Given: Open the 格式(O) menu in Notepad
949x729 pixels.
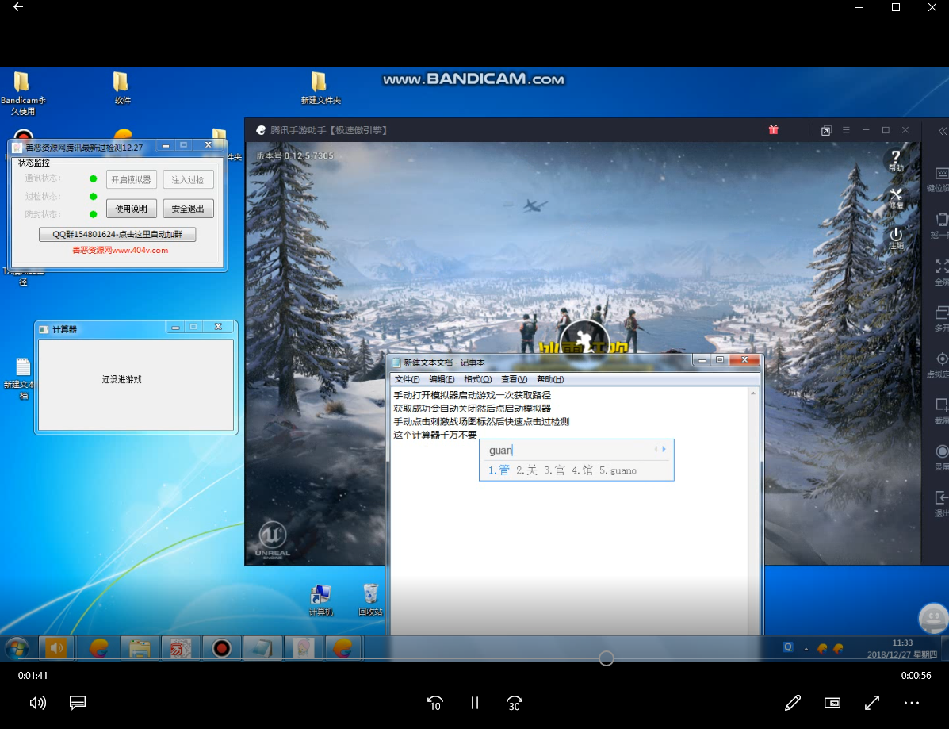Looking at the screenshot, I should [476, 379].
